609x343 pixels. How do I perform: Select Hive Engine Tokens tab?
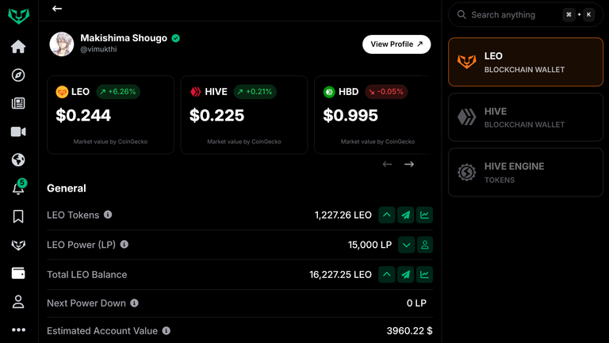pos(526,172)
